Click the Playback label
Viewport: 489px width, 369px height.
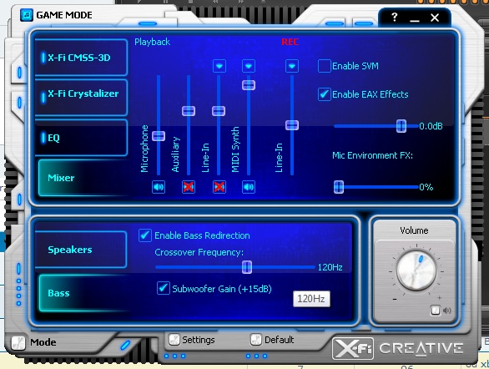pyautogui.click(x=152, y=42)
